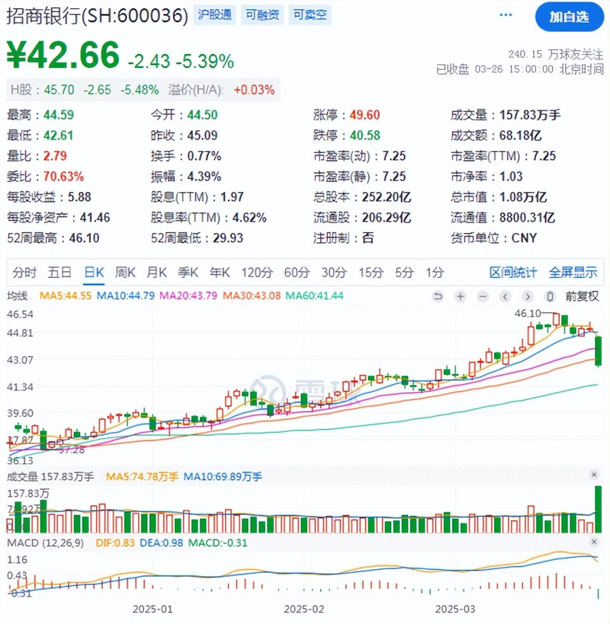
Task: Open the three-dot more options menu
Action: point(506,15)
